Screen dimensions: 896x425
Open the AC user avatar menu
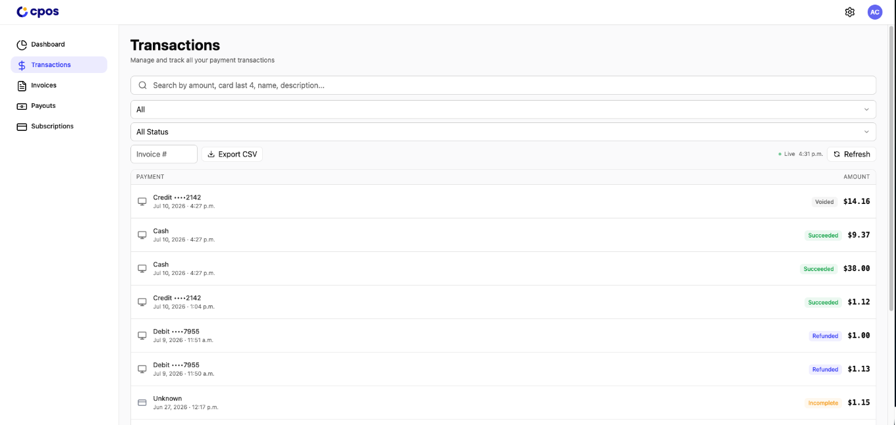[x=875, y=12]
